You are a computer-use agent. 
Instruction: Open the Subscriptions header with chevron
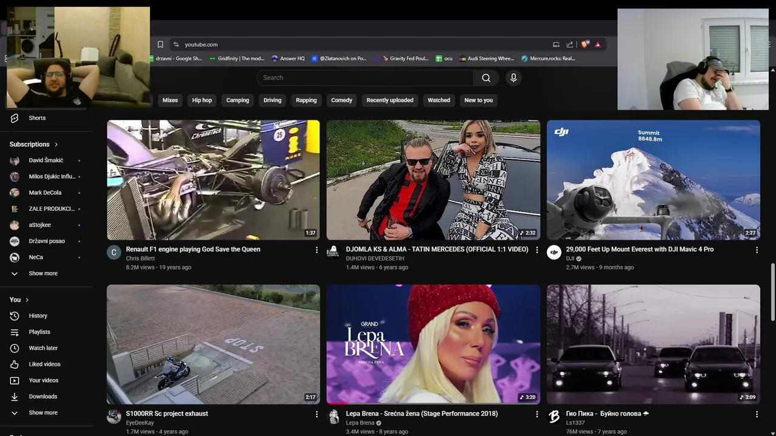pyautogui.click(x=34, y=144)
